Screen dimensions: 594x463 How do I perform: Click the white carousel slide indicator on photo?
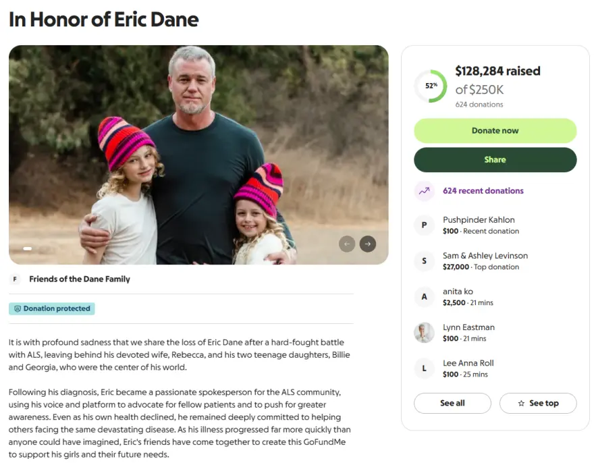click(x=28, y=248)
